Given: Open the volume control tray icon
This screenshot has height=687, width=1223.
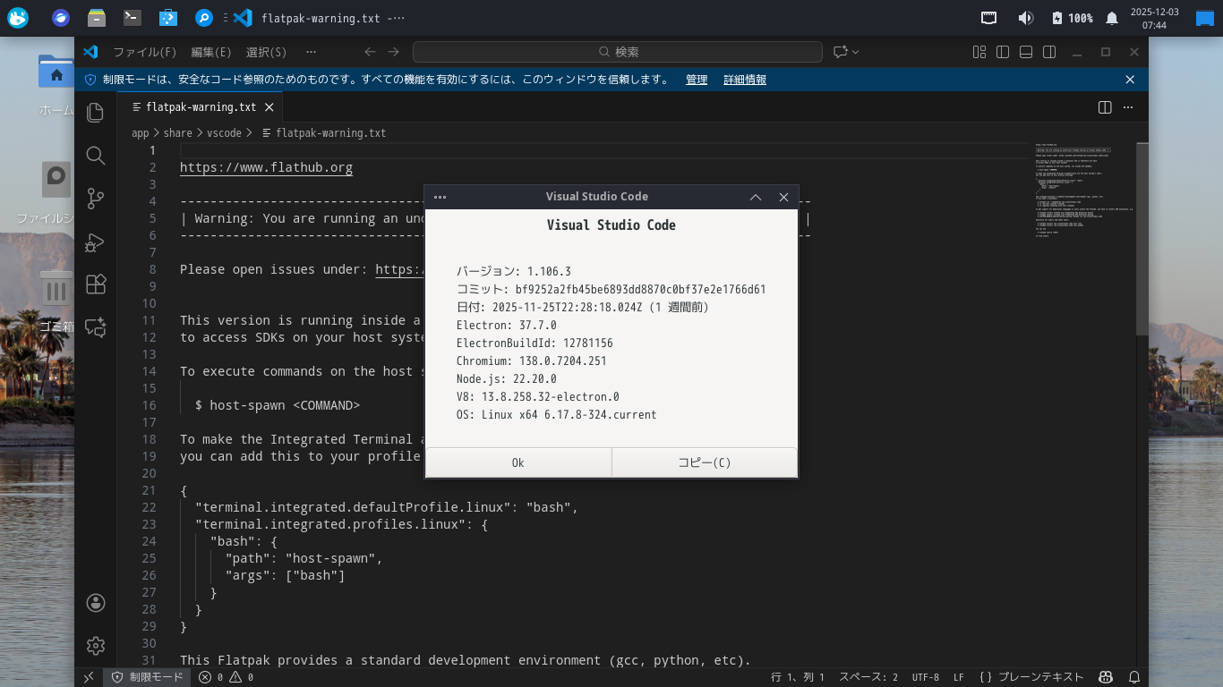Looking at the screenshot, I should coord(1026,18).
